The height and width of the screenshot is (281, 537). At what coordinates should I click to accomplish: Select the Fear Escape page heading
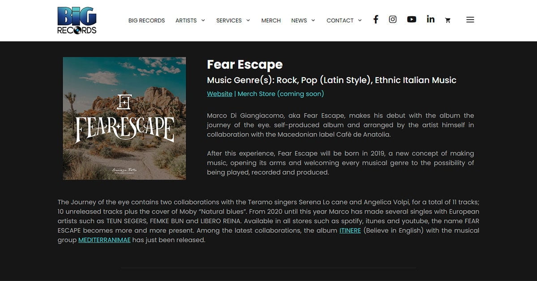244,65
